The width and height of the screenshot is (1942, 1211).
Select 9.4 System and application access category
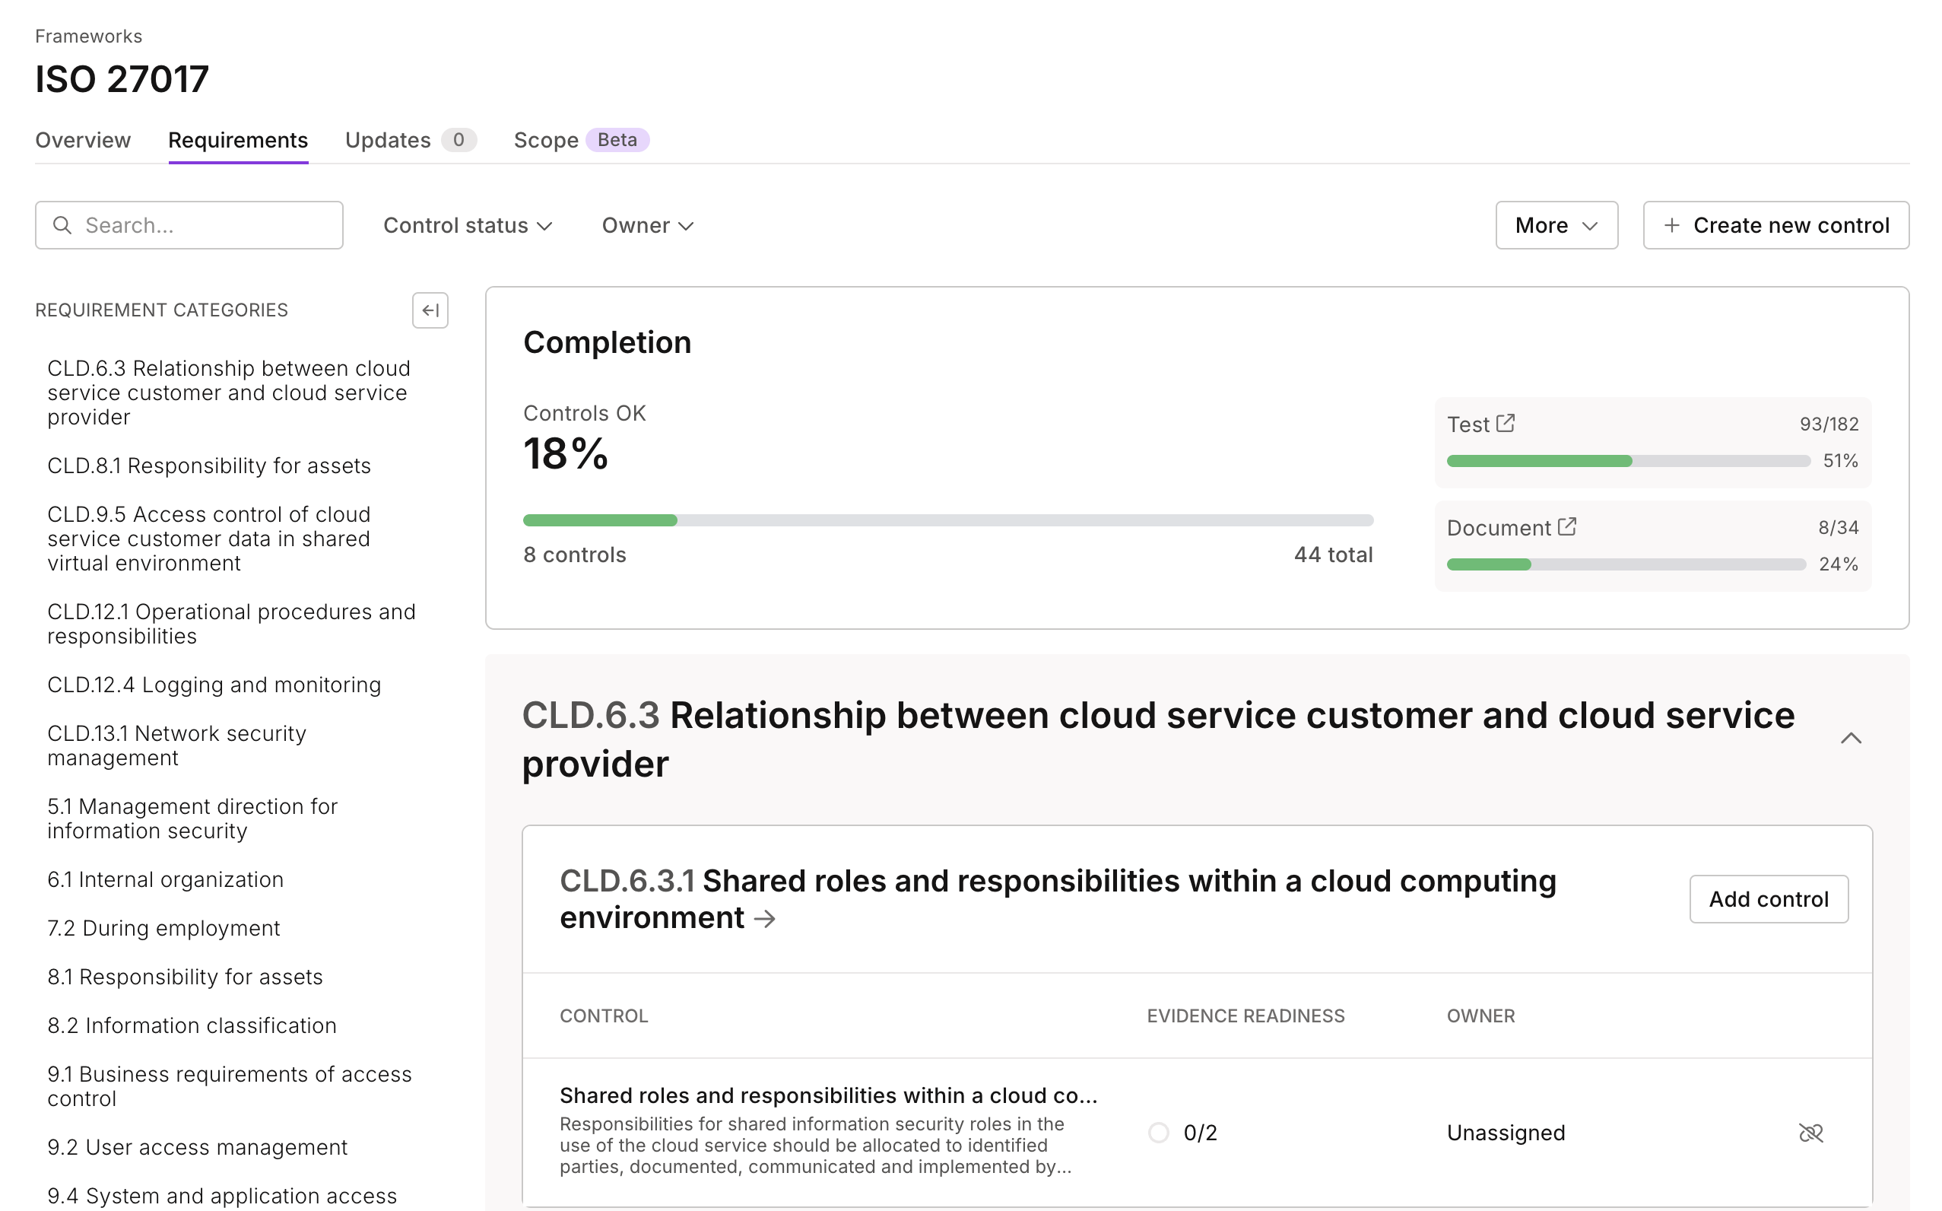[x=222, y=1196]
